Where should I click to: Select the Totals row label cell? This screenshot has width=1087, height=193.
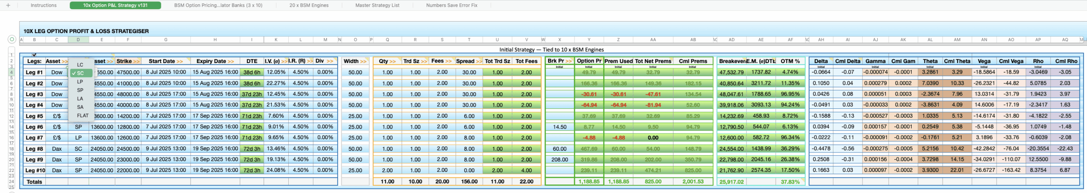click(34, 182)
